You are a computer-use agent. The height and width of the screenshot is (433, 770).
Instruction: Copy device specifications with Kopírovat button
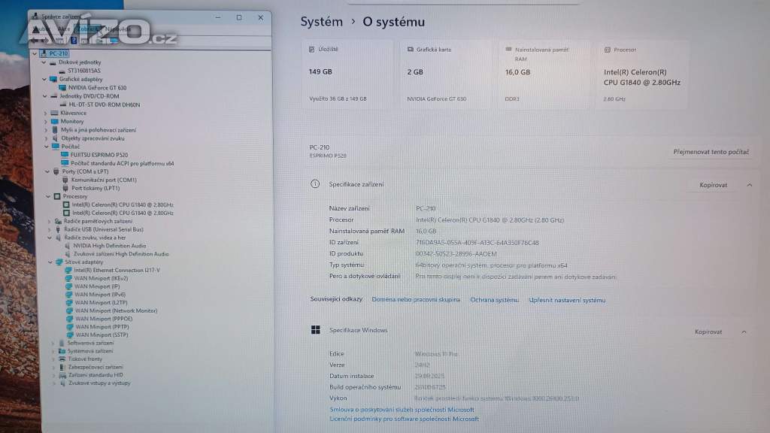[x=712, y=185]
